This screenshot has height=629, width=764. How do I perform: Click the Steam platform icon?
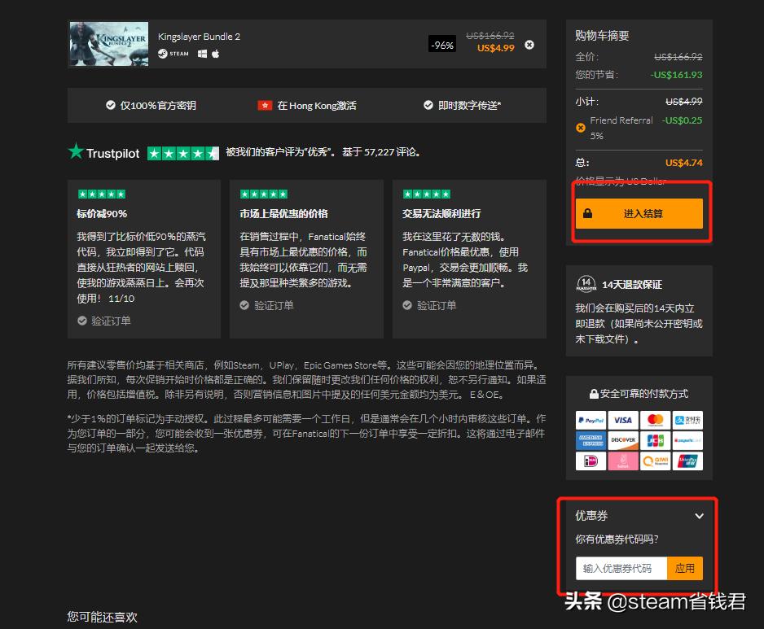tap(162, 56)
